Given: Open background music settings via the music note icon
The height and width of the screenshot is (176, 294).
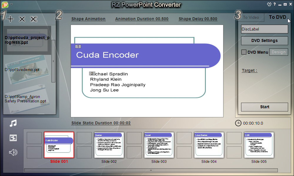Looking at the screenshot, I should (x=13, y=123).
